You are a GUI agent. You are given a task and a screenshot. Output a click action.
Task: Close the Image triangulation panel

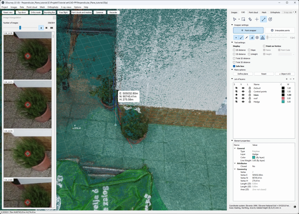pos(54,17)
